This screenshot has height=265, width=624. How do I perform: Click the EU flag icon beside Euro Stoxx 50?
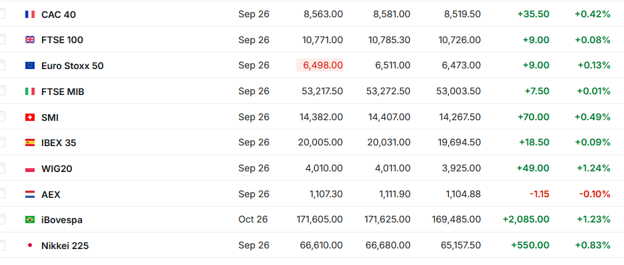pos(30,66)
